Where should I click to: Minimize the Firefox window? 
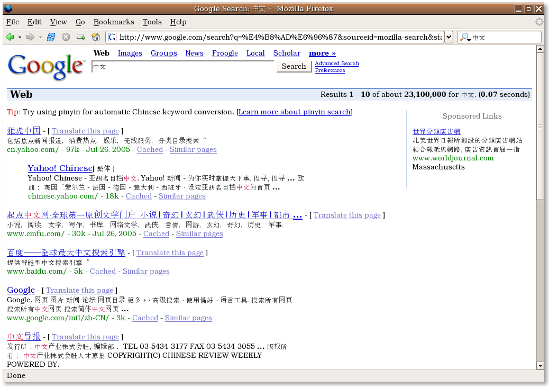coord(519,9)
